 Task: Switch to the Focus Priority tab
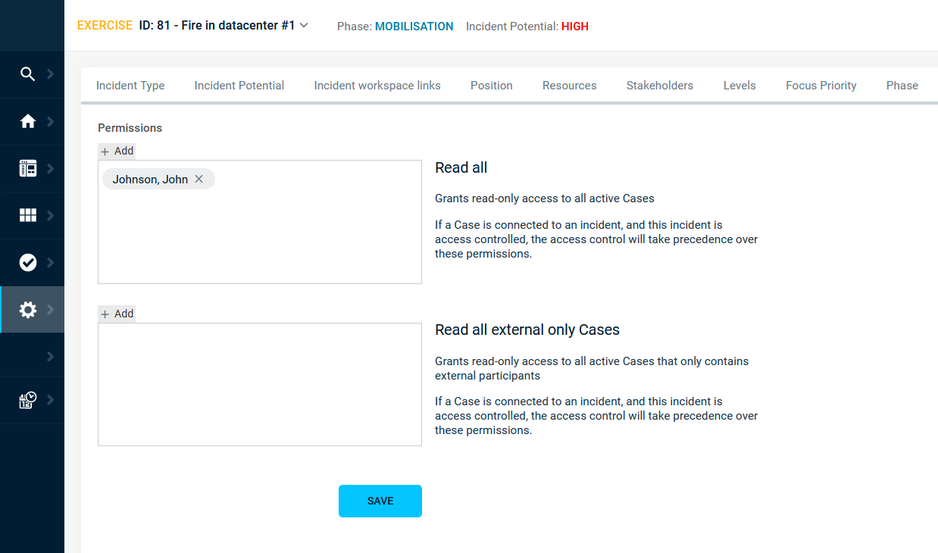(x=821, y=86)
